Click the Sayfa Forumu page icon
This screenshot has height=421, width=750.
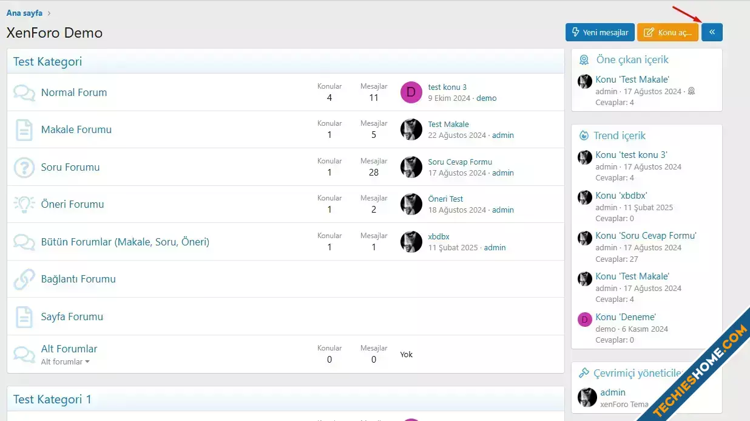coord(24,317)
